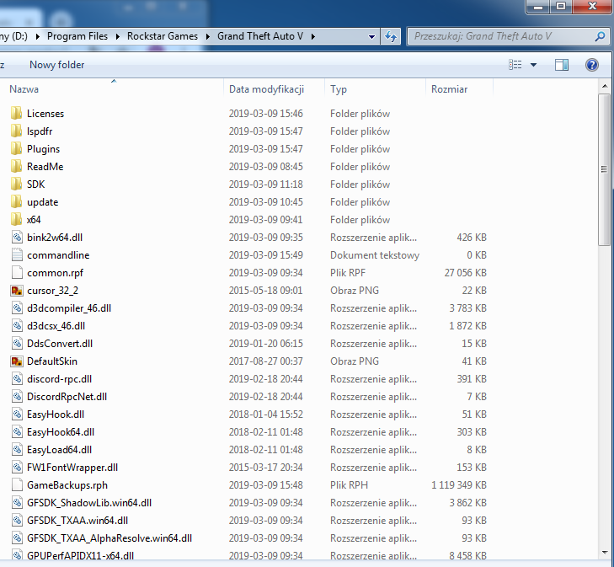The width and height of the screenshot is (614, 567).
Task: Click the 27 056 KB size value
Action: [x=465, y=272]
